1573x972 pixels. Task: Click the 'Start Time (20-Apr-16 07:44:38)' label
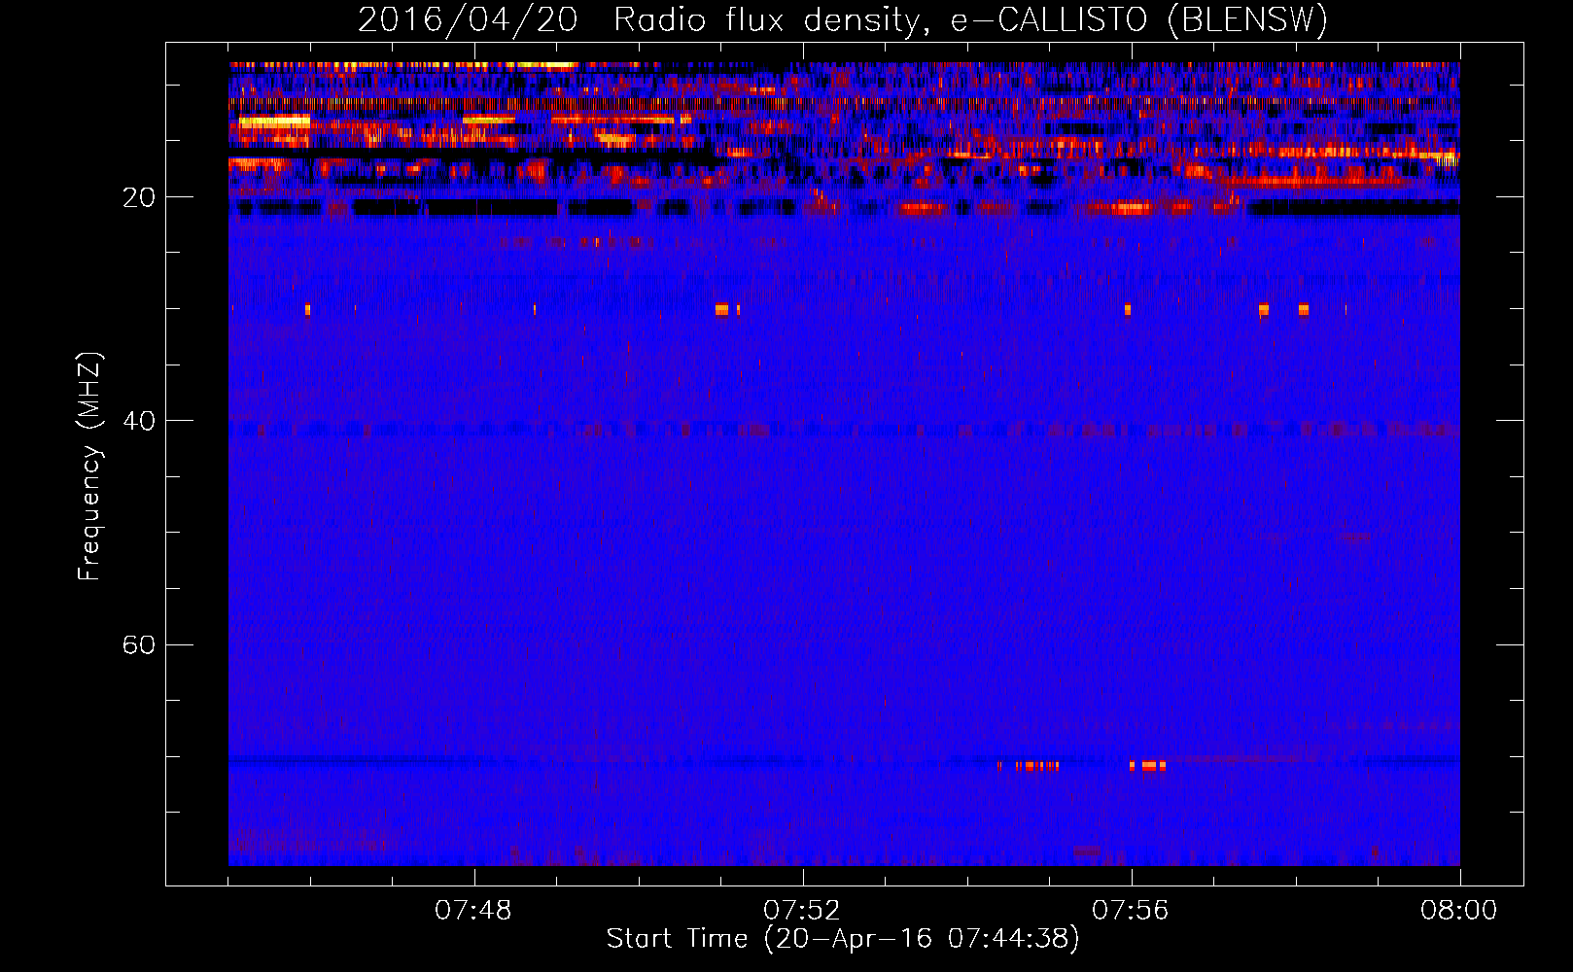(843, 939)
